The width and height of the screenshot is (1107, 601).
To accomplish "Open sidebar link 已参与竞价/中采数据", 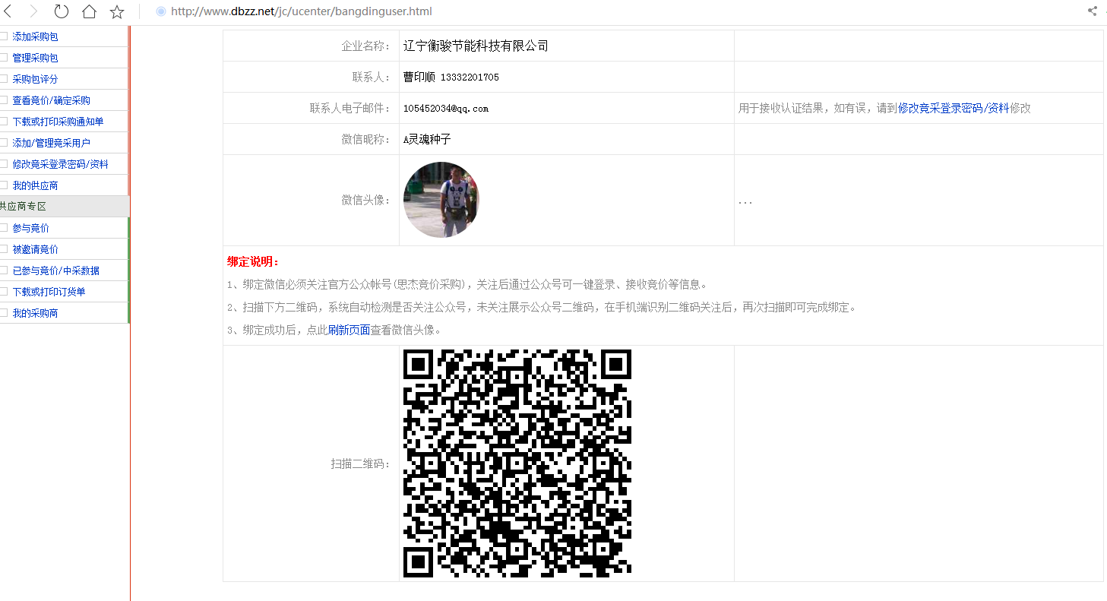I will pos(55,270).
